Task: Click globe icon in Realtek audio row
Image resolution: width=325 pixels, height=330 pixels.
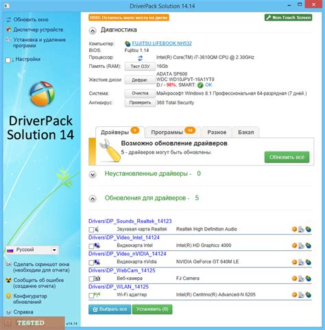Action: pos(309,229)
